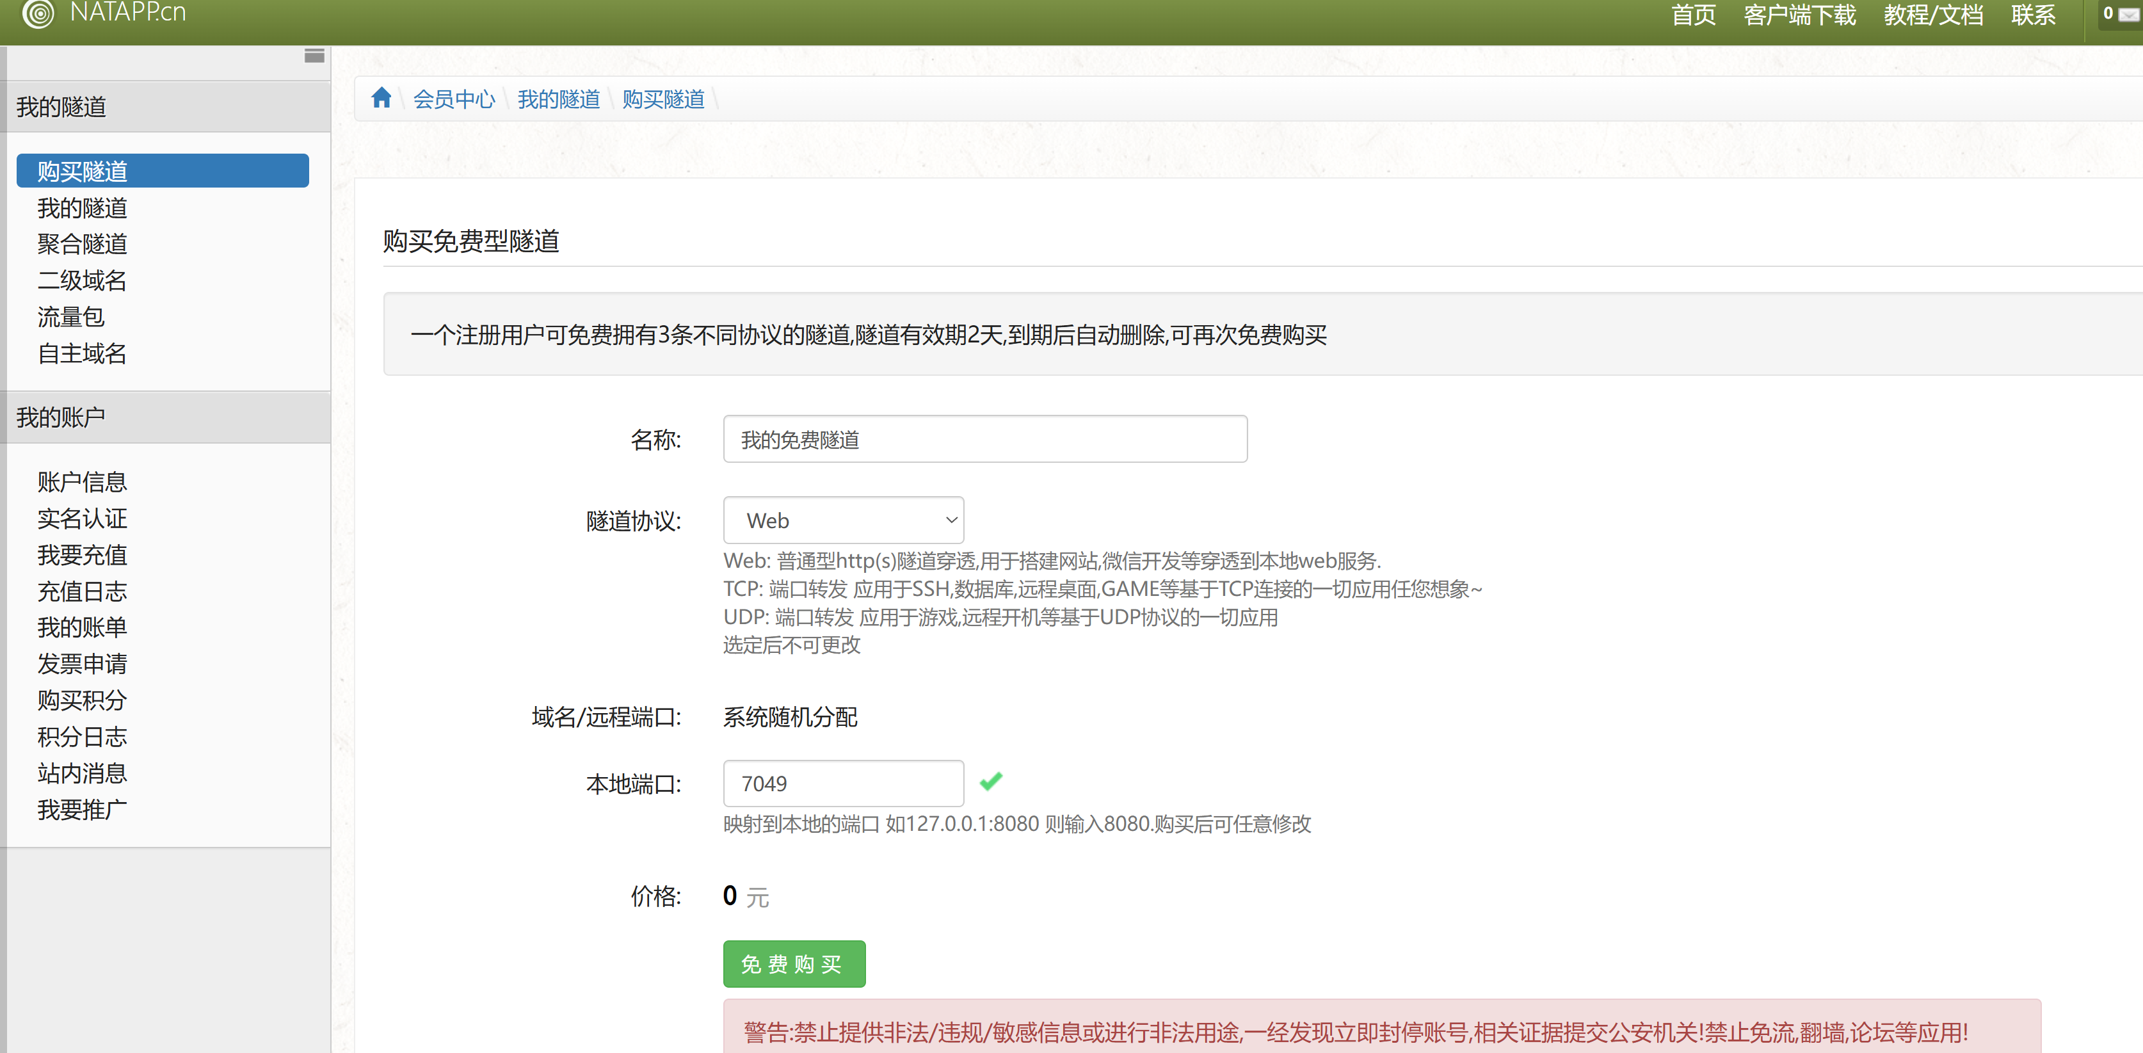Click the 系统随机分配 text
Screen dimensions: 2143x1053
(791, 717)
